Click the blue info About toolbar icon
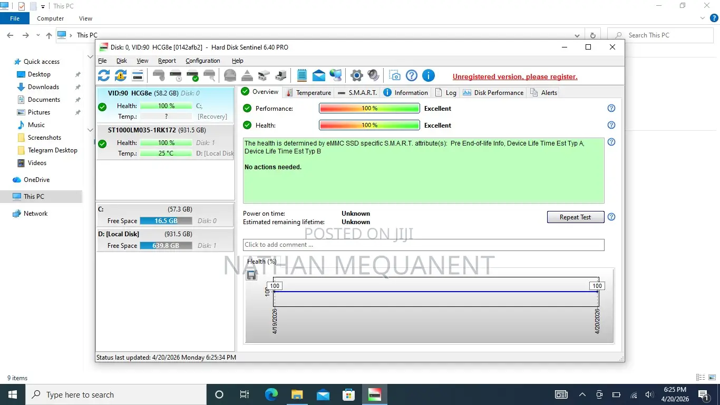 (429, 75)
